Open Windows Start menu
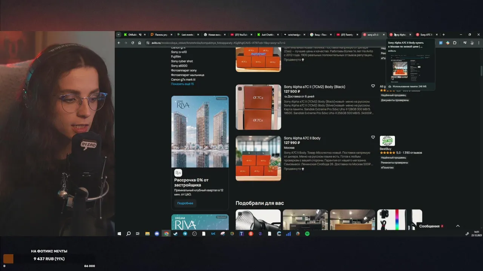 119,234
